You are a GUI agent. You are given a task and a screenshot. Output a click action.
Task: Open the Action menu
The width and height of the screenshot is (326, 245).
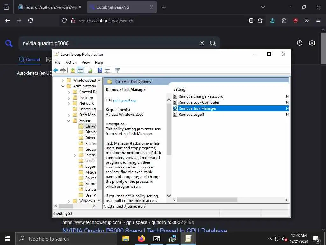(x=71, y=63)
